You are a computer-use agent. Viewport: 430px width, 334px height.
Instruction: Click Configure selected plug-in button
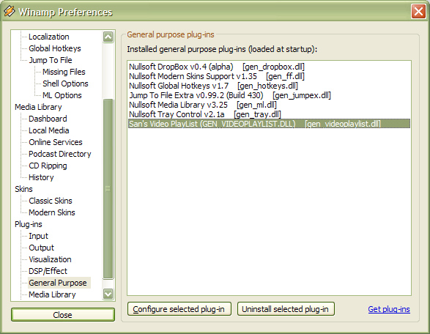click(179, 309)
